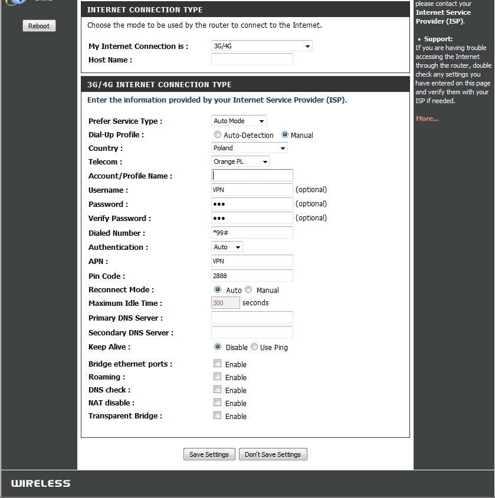Click the Secondary DNS Server field

coord(252,332)
